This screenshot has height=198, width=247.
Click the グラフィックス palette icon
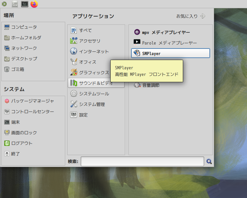pos(73,73)
